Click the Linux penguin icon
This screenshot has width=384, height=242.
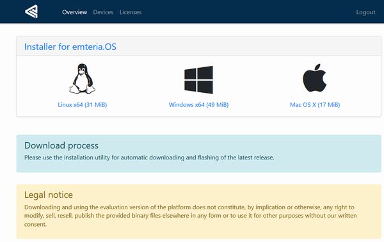tap(83, 79)
